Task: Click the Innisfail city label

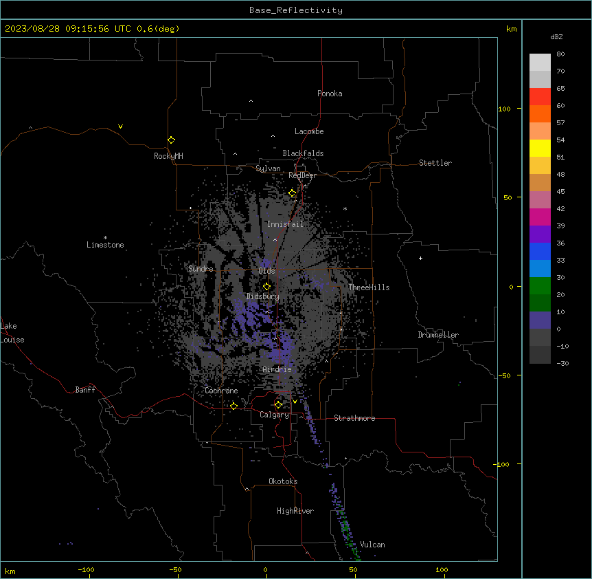Action: 285,224
